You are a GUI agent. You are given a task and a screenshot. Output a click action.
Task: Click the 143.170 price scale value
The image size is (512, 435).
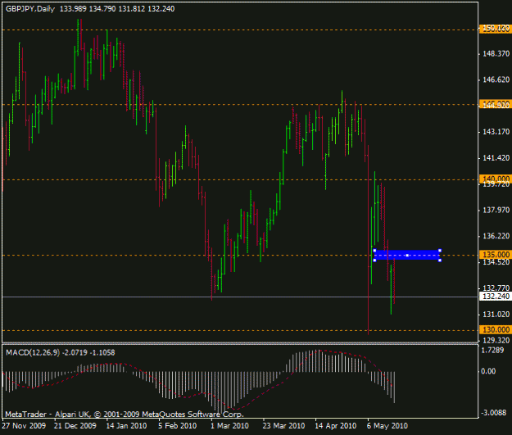click(496, 132)
